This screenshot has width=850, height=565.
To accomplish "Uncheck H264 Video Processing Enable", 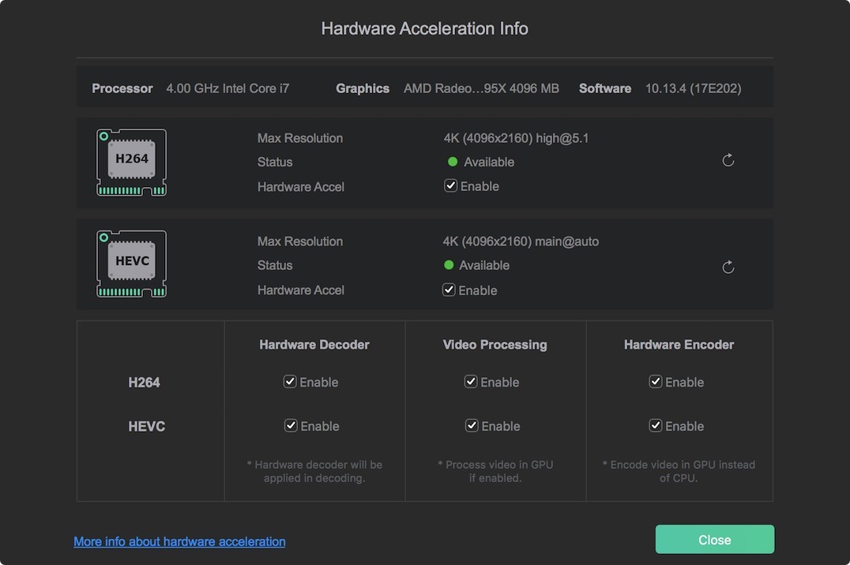I will tap(472, 382).
